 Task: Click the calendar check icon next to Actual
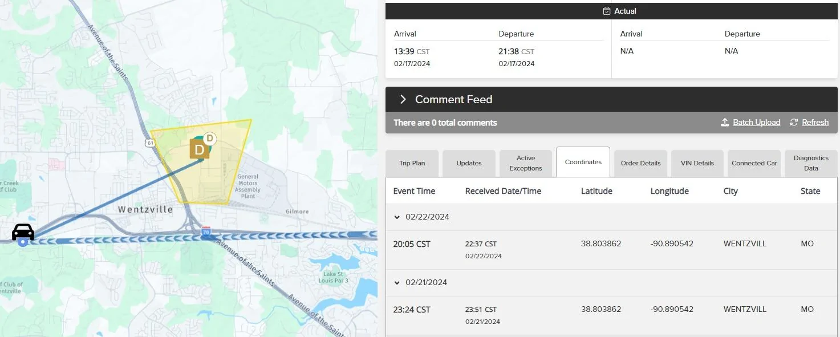click(x=607, y=11)
